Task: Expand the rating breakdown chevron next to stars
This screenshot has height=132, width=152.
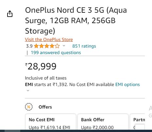Action: pyautogui.click(x=64, y=46)
